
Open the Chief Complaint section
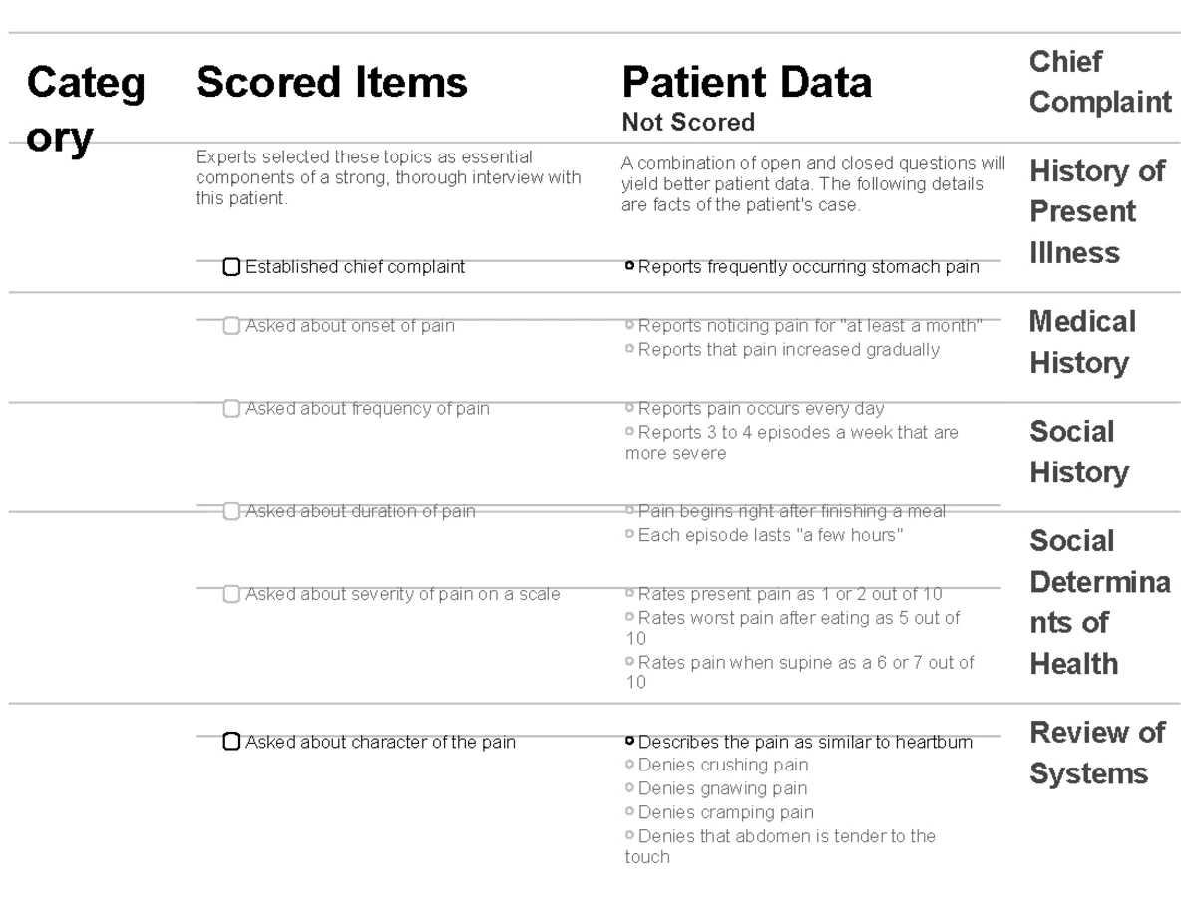(1099, 82)
